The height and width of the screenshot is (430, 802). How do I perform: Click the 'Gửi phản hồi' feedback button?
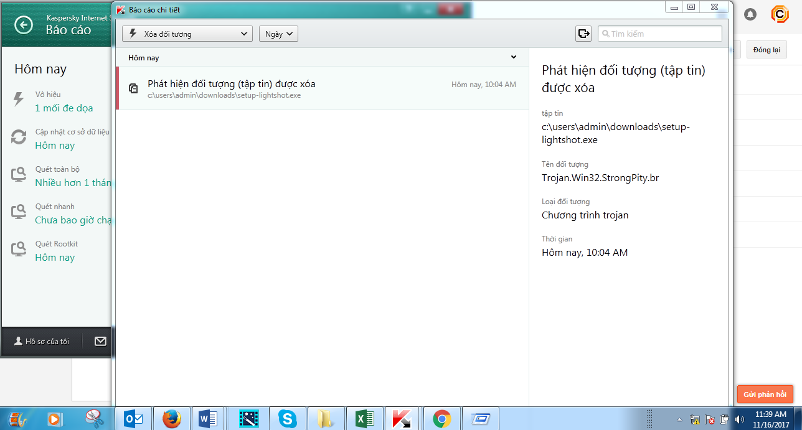tap(765, 394)
